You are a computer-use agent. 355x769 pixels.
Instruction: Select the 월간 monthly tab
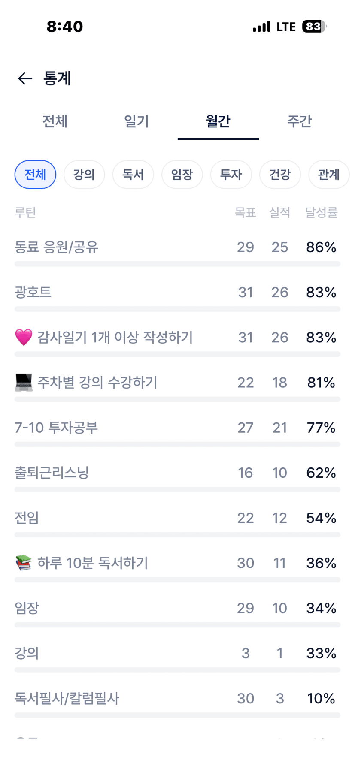pyautogui.click(x=218, y=121)
